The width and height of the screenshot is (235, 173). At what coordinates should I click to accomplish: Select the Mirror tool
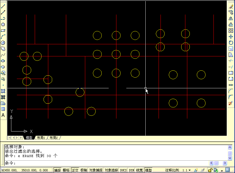click(x=231, y=18)
